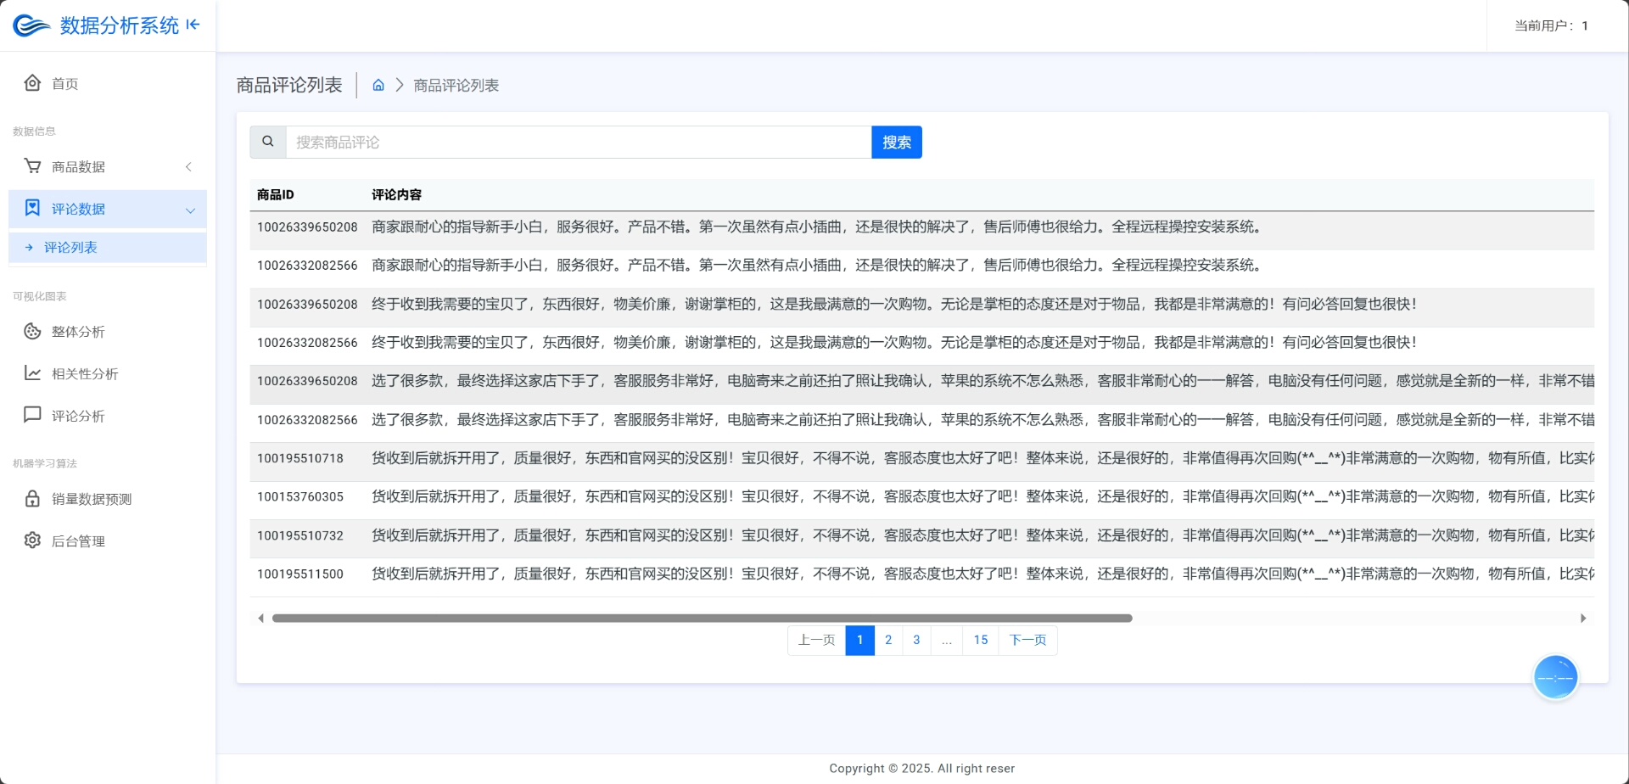Open 销量数据预测 in the sidebar
This screenshot has height=784, width=1629.
point(108,499)
